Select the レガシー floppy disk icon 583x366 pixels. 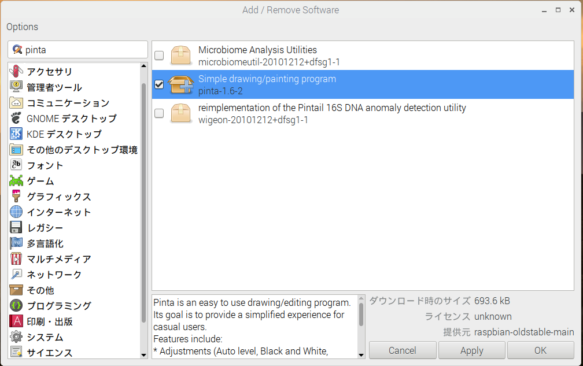click(16, 227)
